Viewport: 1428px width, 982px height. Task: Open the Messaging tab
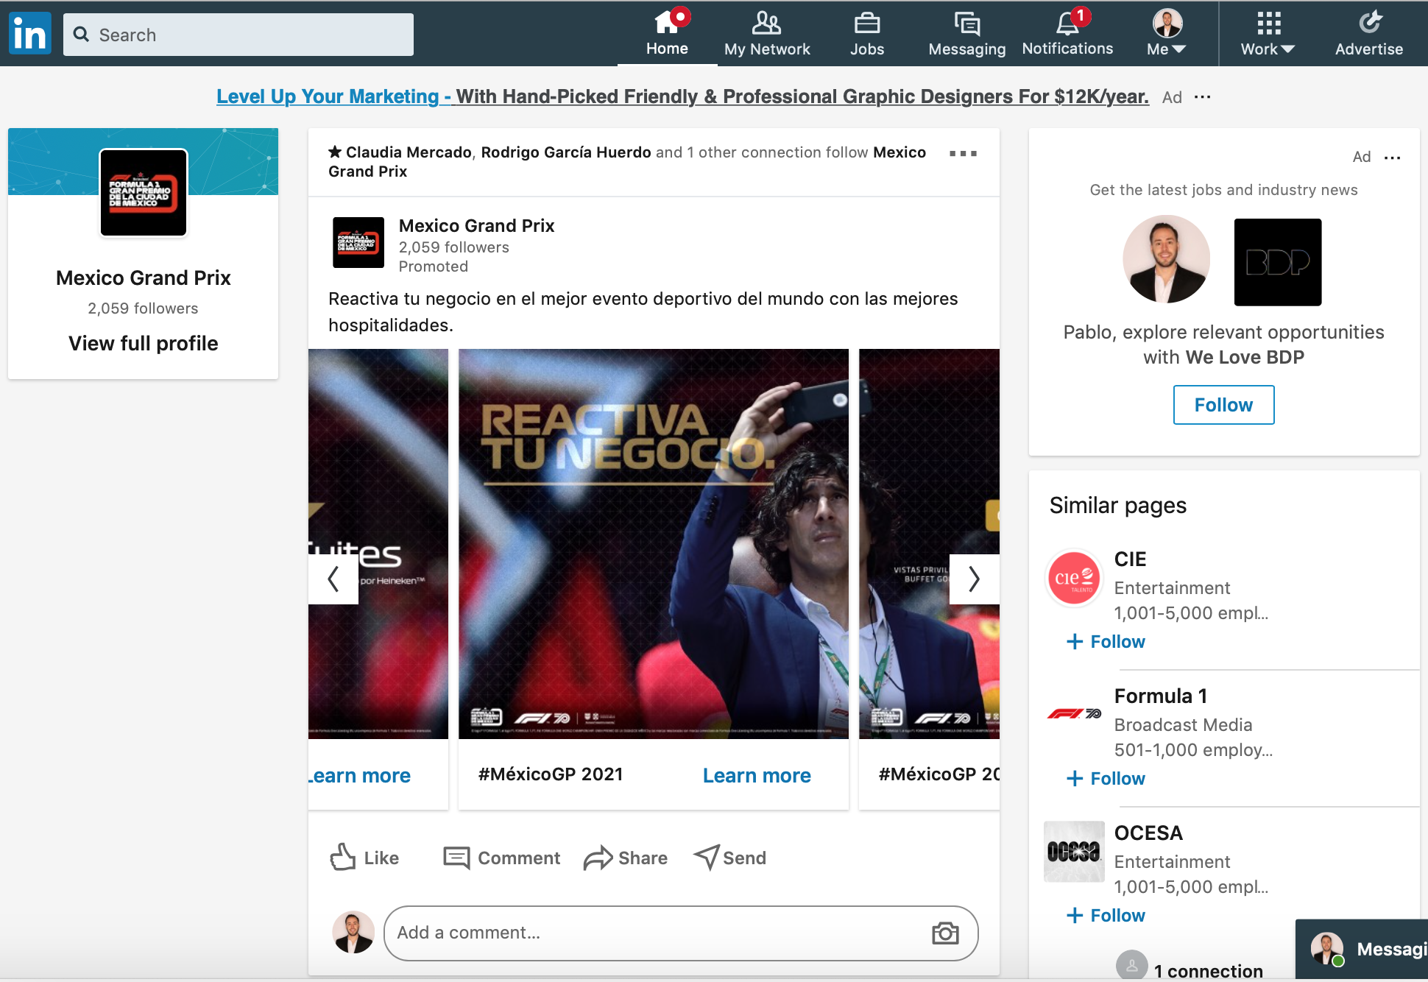coord(967,33)
